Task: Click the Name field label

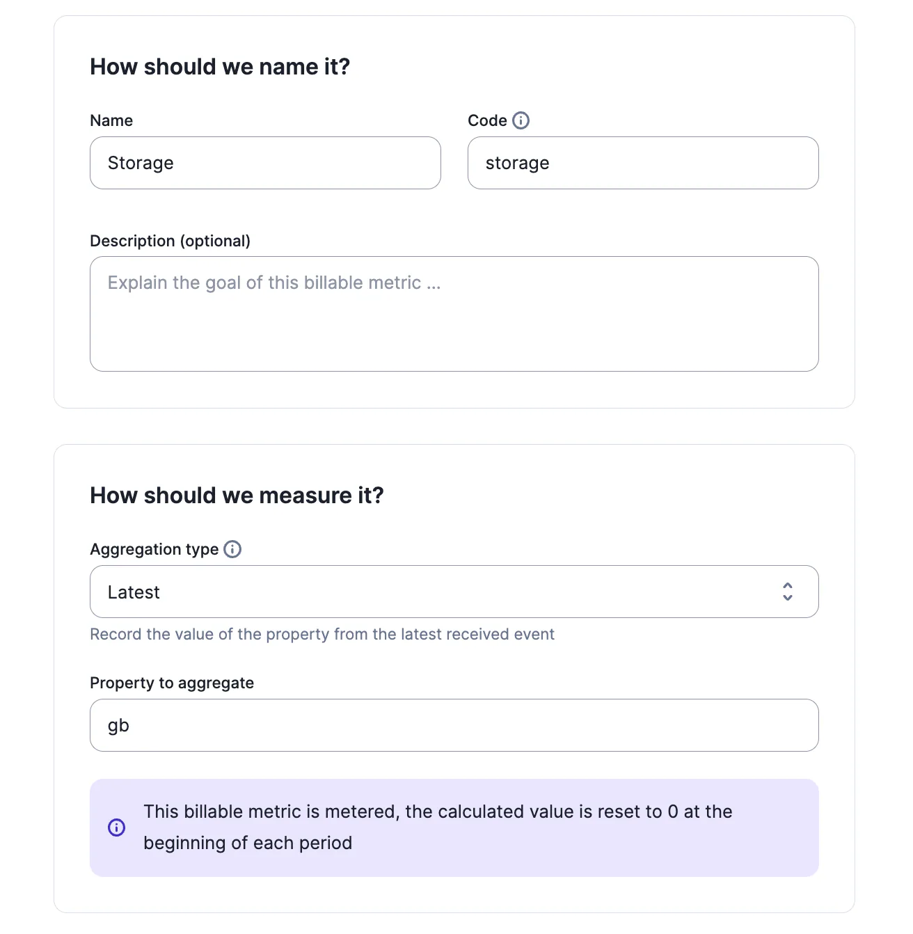Action: coord(111,120)
